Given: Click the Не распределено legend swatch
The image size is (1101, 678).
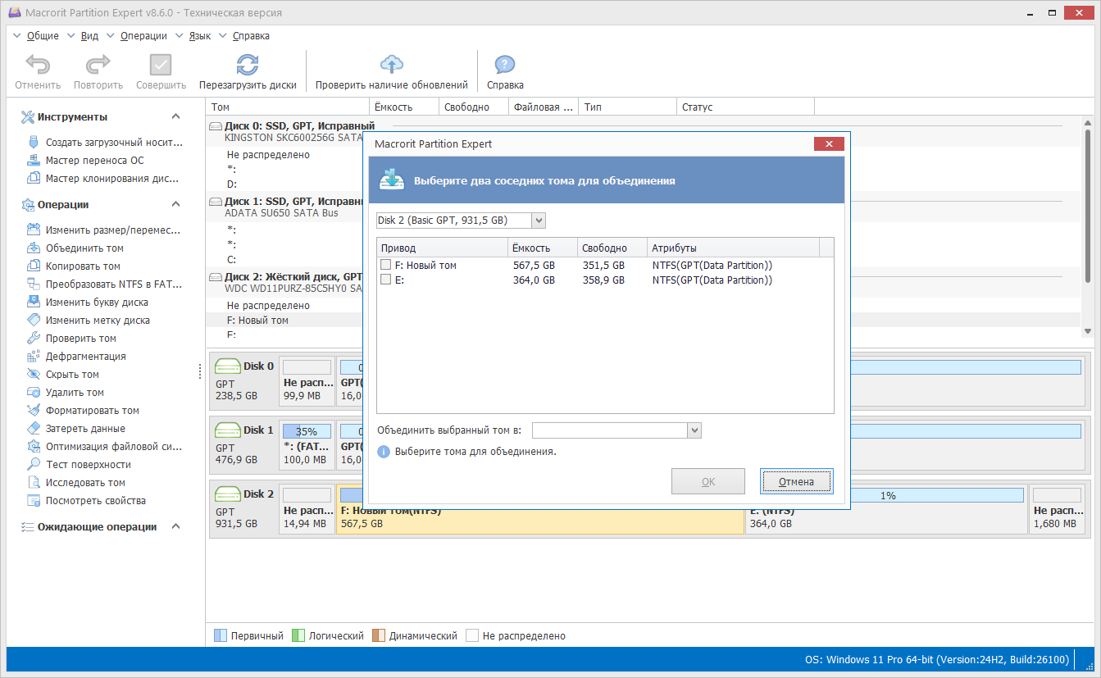Looking at the screenshot, I should pyautogui.click(x=472, y=636).
